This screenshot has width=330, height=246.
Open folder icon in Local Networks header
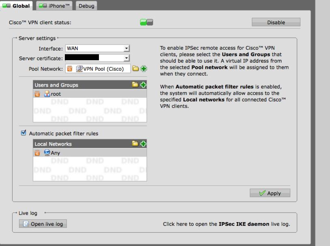pyautogui.click(x=135, y=144)
